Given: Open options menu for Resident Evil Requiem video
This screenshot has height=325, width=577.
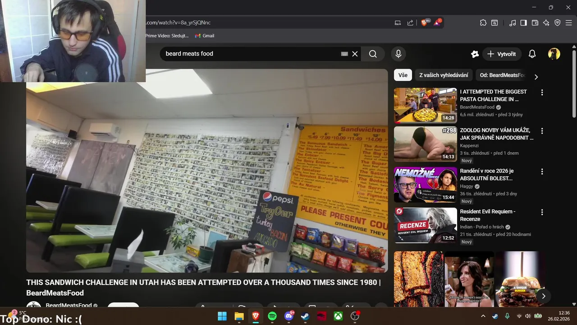Looking at the screenshot, I should click(542, 212).
